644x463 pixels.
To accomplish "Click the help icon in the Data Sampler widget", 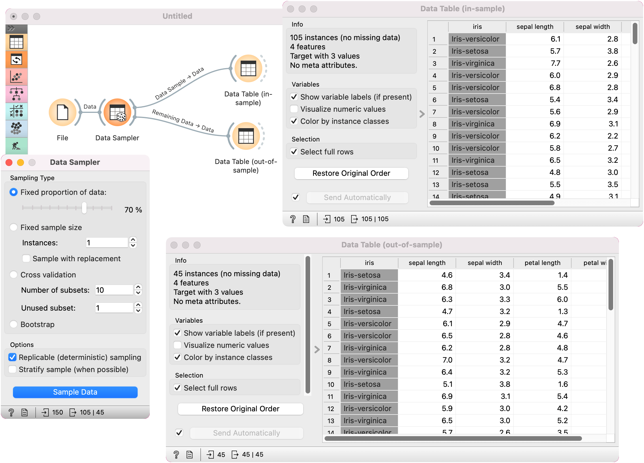I will (11, 412).
